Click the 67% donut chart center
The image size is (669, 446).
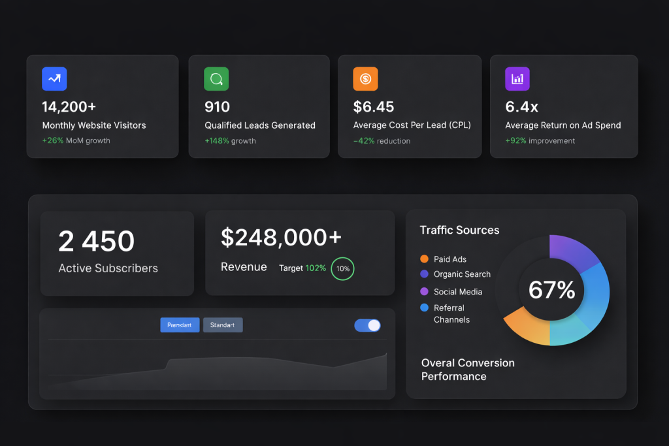(x=551, y=290)
